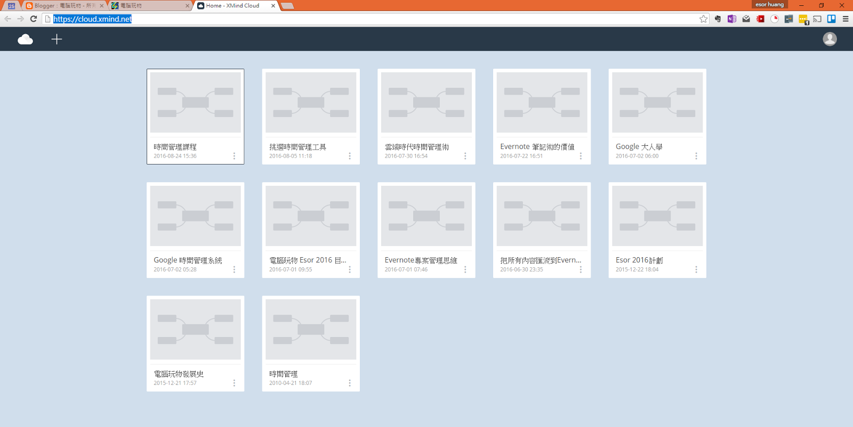Click the 時間管理 map title

click(x=283, y=374)
